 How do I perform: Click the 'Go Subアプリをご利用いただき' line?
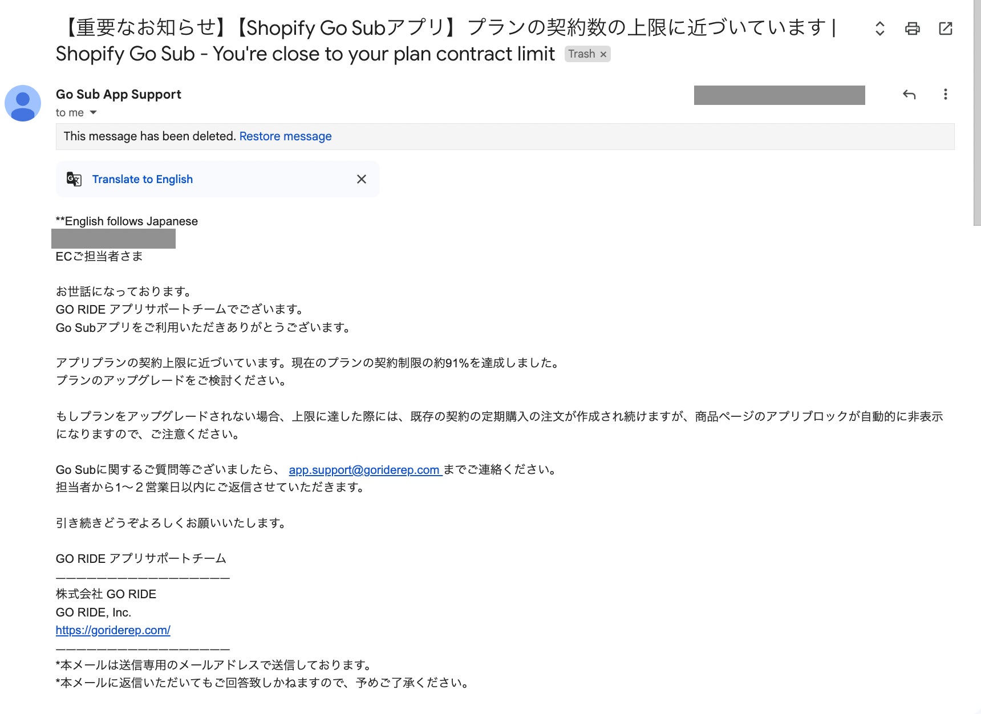(204, 328)
